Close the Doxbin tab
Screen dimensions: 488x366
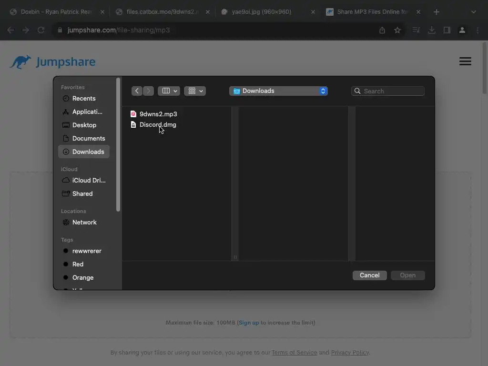coord(102,12)
